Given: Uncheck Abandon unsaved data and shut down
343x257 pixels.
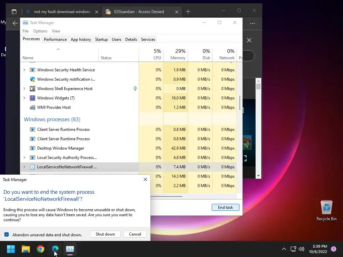Looking at the screenshot, I should 7,235.
